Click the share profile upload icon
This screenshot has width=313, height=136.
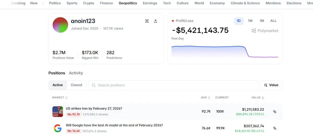pos(156,21)
